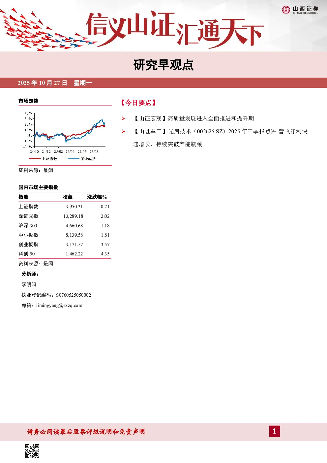Click the Shanxi Securities logo icon
The image size is (327, 463).
(286, 10)
